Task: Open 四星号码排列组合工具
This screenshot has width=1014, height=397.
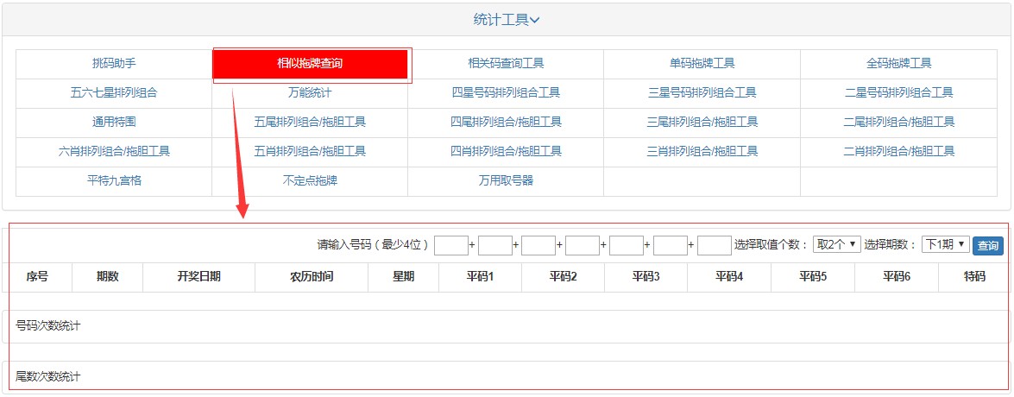Action: [x=506, y=92]
